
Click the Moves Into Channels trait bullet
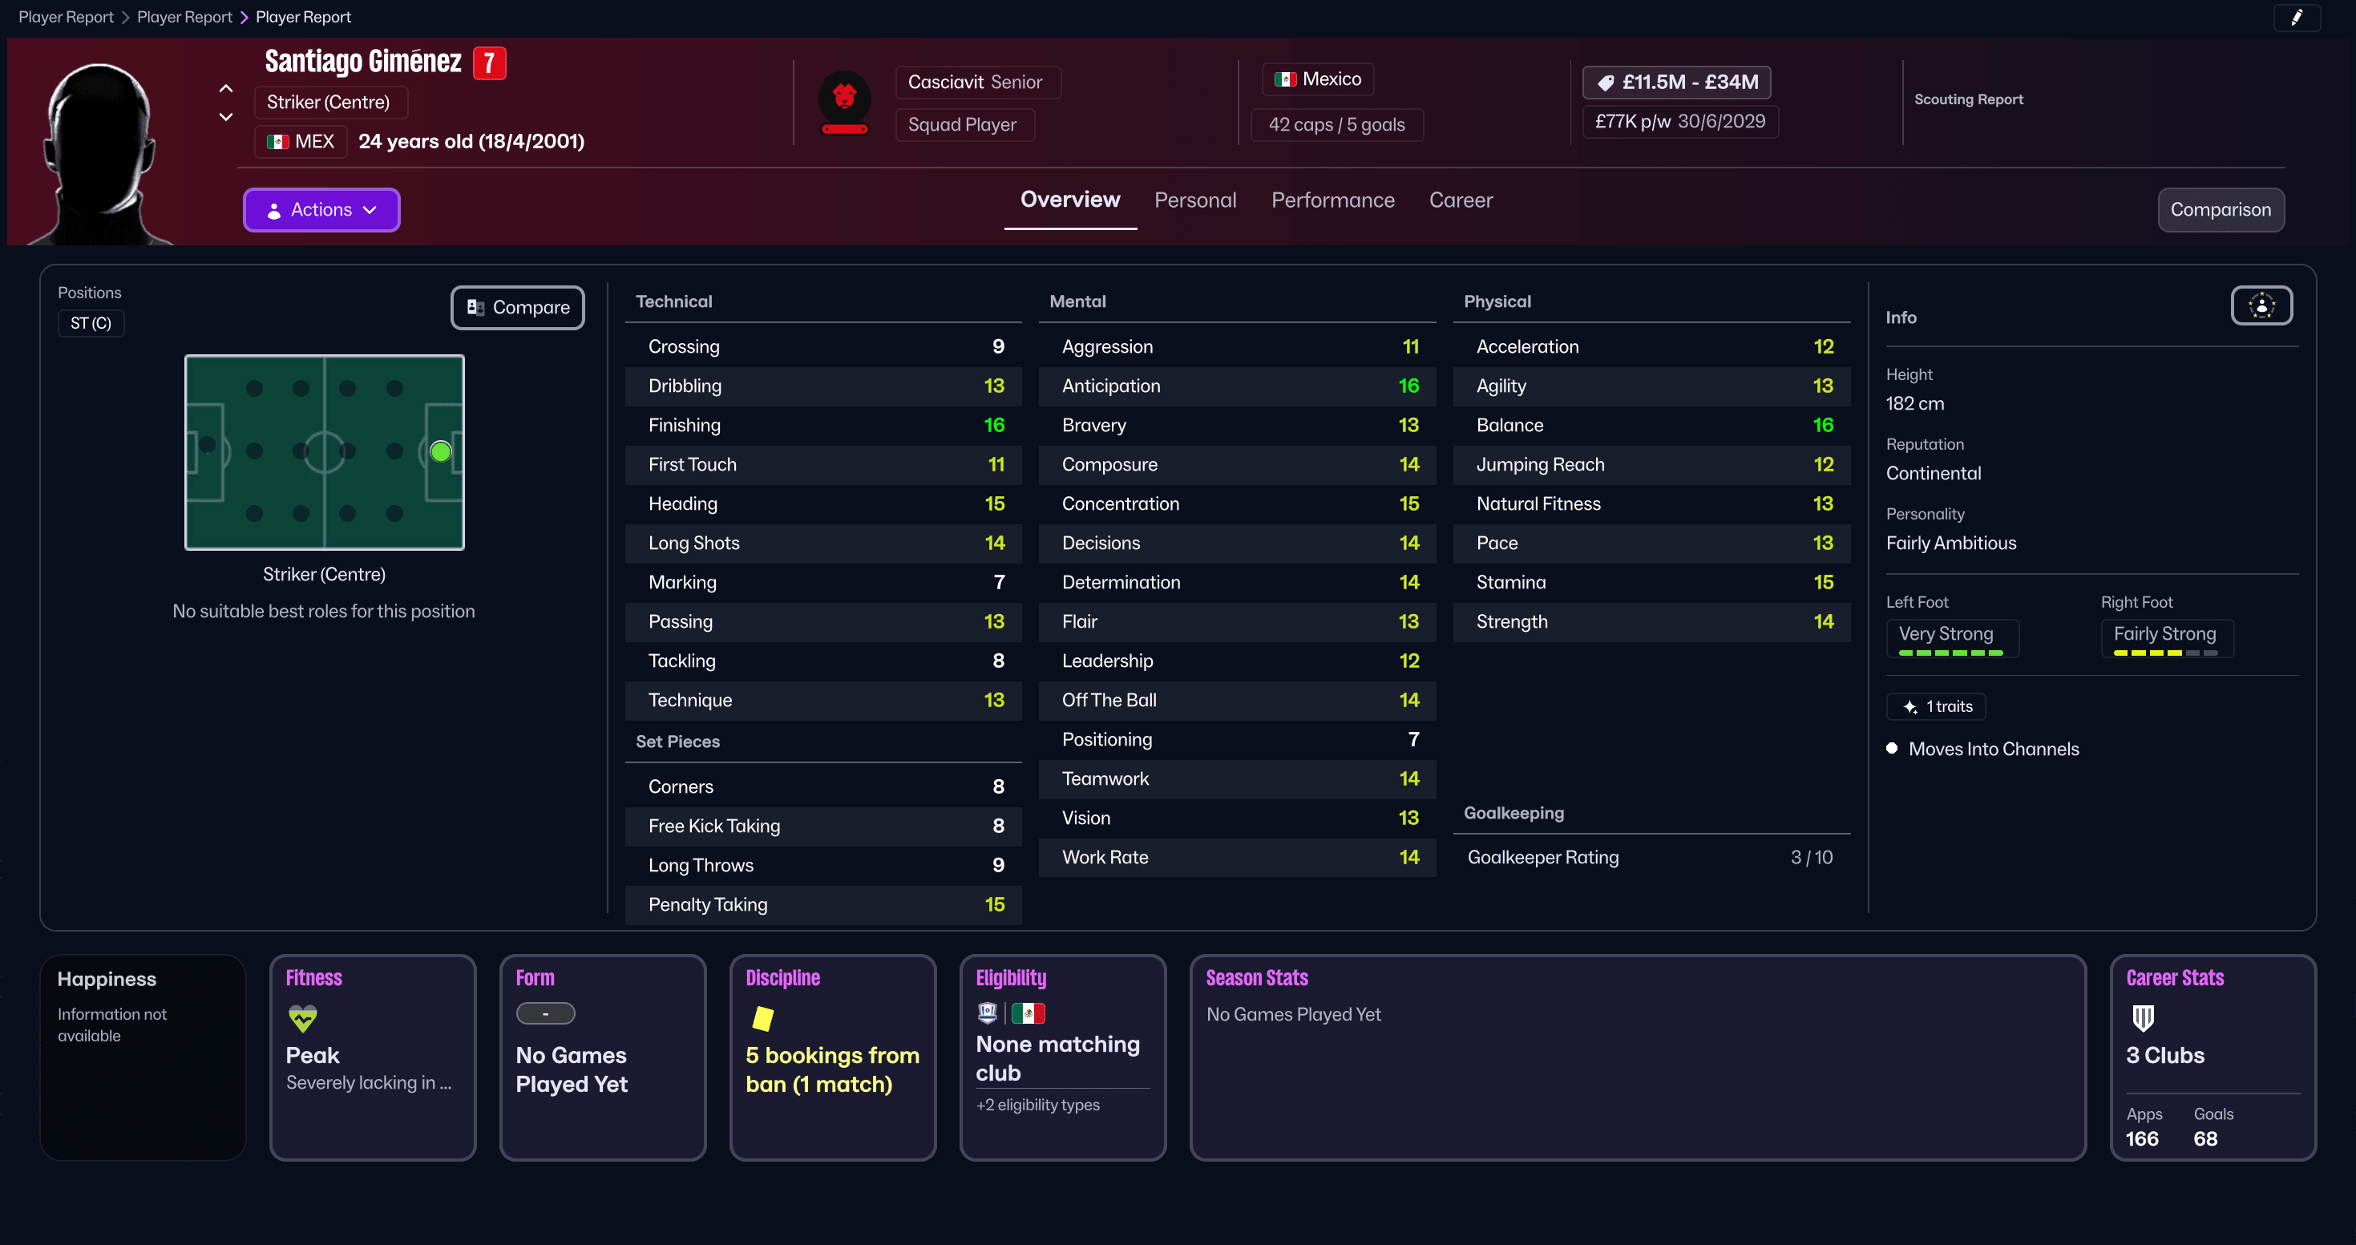pos(1893,748)
